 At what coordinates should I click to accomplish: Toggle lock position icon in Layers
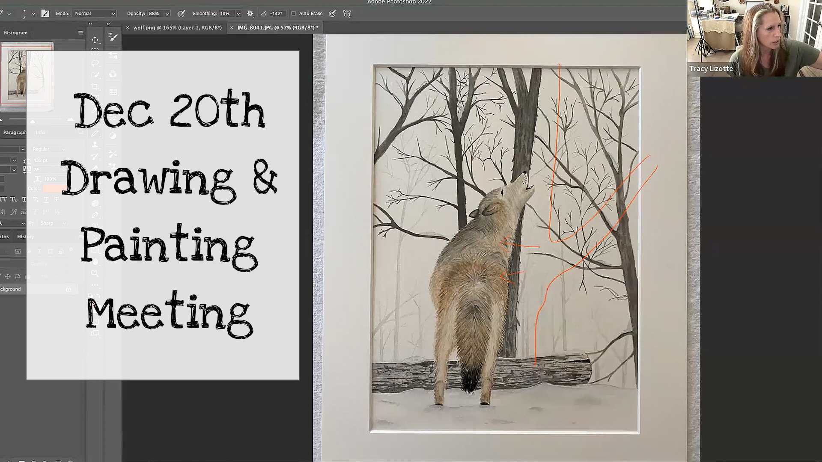pos(8,276)
